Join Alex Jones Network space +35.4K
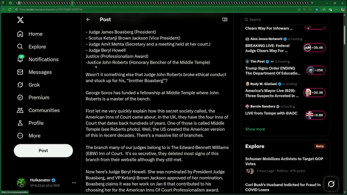This screenshot has width=347, height=195. [x=314, y=48]
